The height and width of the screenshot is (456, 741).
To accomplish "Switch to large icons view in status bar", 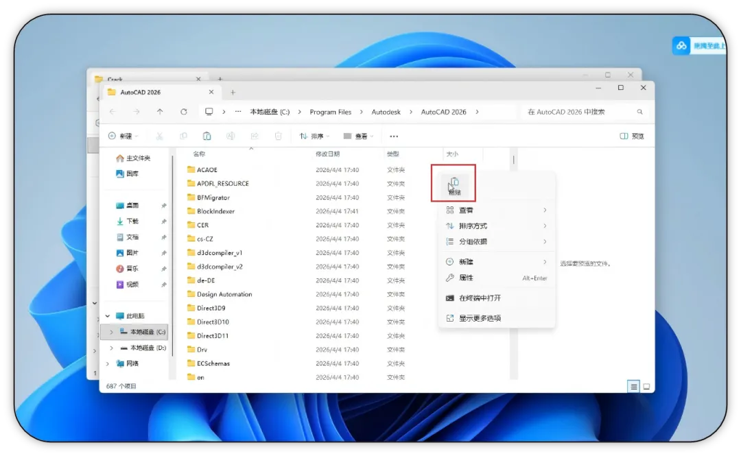I will [646, 387].
